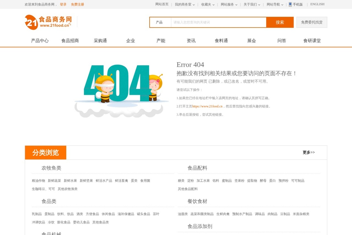The image size is (352, 235).
Task: Open 其他农牧渔类 category
Action: [x=67, y=189]
